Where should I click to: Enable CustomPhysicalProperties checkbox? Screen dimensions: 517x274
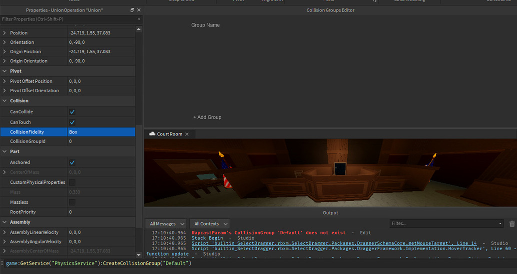coord(72,182)
